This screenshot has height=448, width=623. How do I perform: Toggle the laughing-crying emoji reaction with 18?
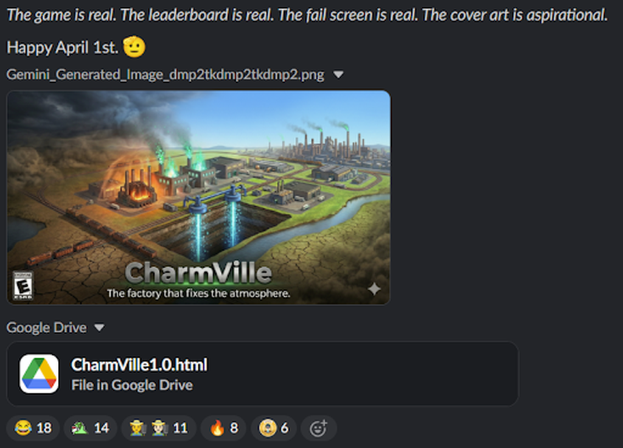(33, 428)
